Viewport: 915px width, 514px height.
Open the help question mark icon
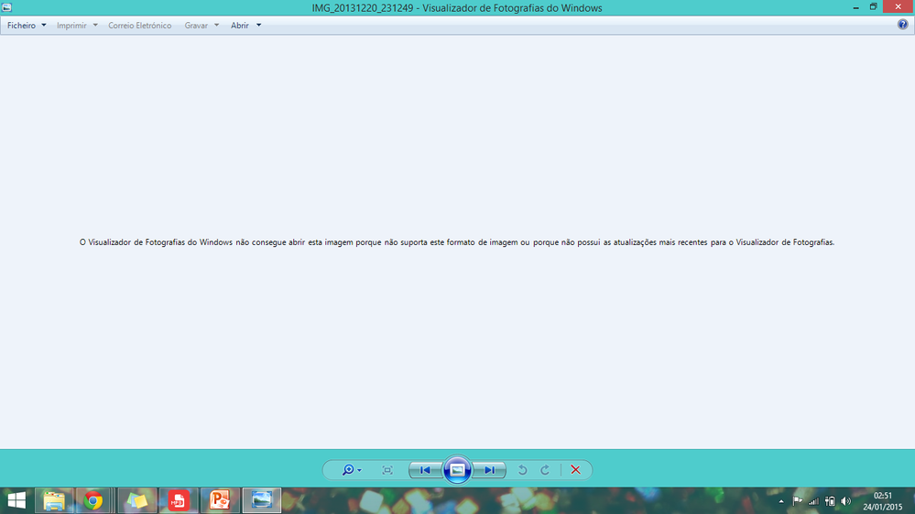(x=902, y=26)
